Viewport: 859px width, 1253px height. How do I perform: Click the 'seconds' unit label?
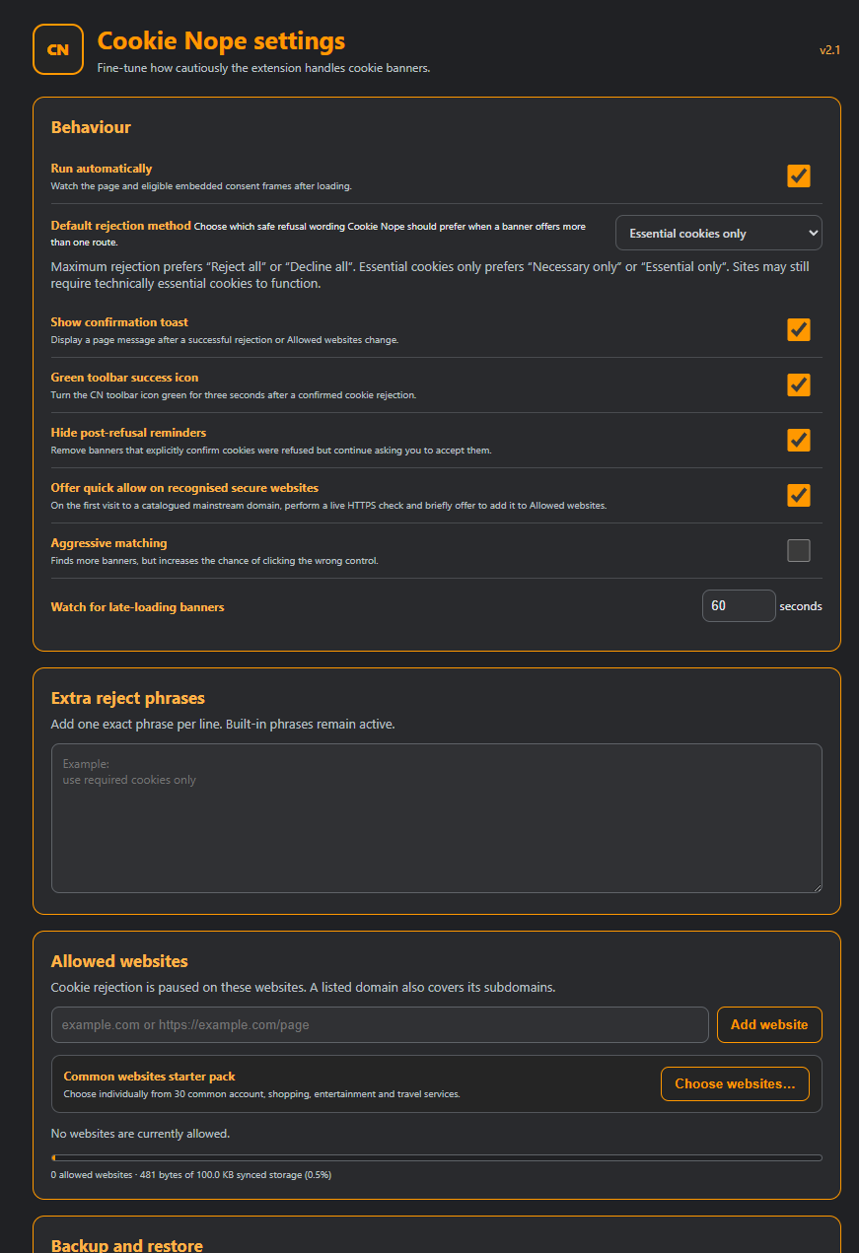[801, 606]
